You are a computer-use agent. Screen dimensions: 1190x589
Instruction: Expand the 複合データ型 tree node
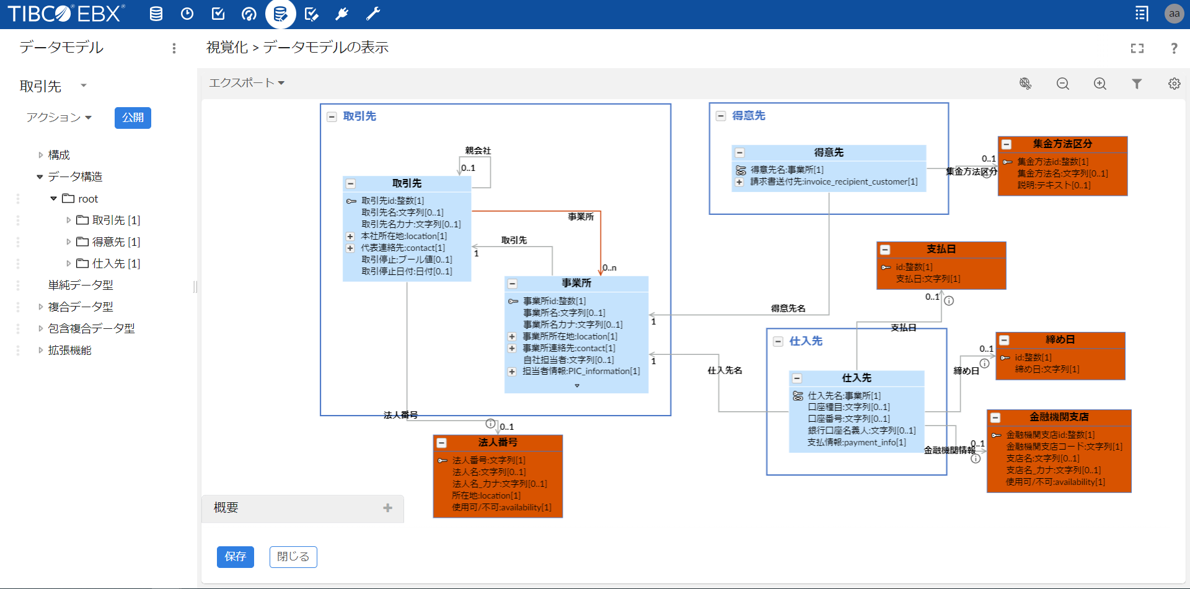tap(40, 307)
